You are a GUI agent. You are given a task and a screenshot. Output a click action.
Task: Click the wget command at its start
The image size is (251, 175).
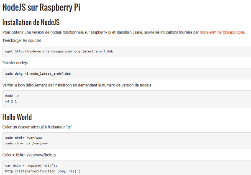[x=9, y=51]
